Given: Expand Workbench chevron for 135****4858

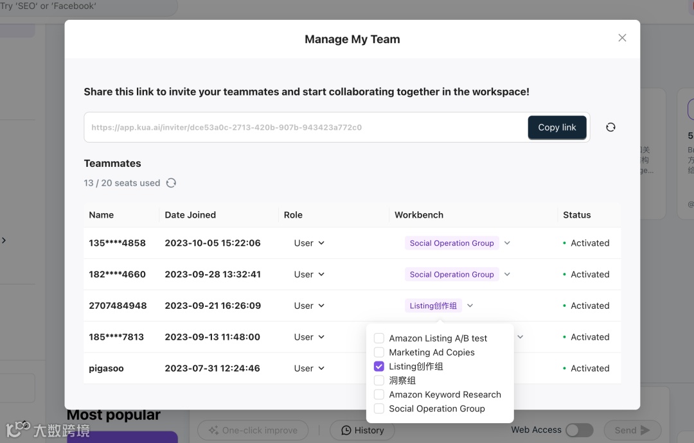Looking at the screenshot, I should click(507, 243).
